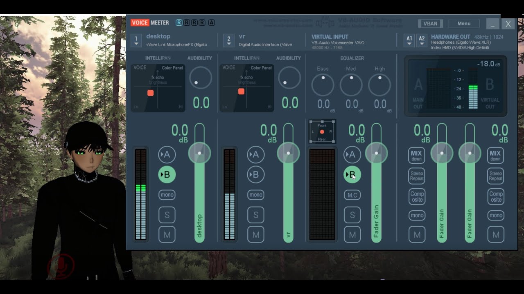Enable Composite mode on the main out A bus
The height and width of the screenshot is (294, 524).
[417, 196]
